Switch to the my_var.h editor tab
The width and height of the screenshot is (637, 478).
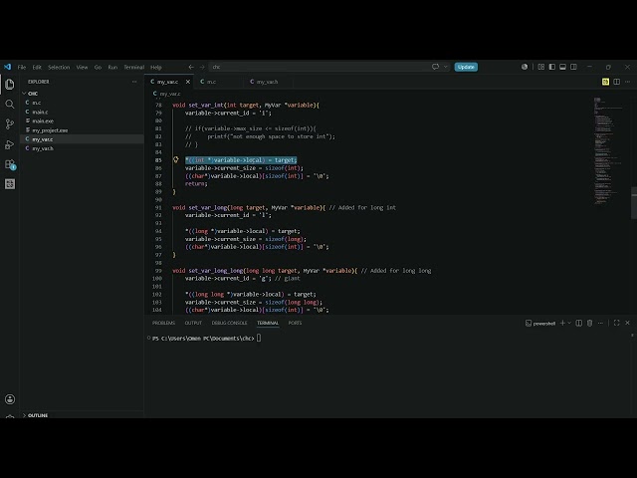tap(267, 82)
